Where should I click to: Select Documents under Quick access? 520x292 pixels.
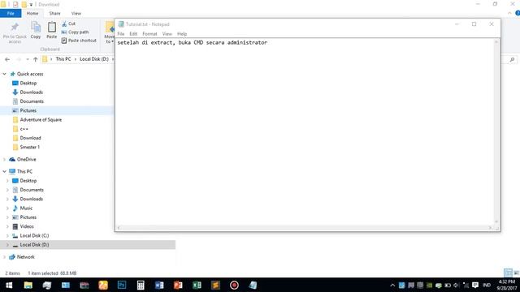[32, 101]
